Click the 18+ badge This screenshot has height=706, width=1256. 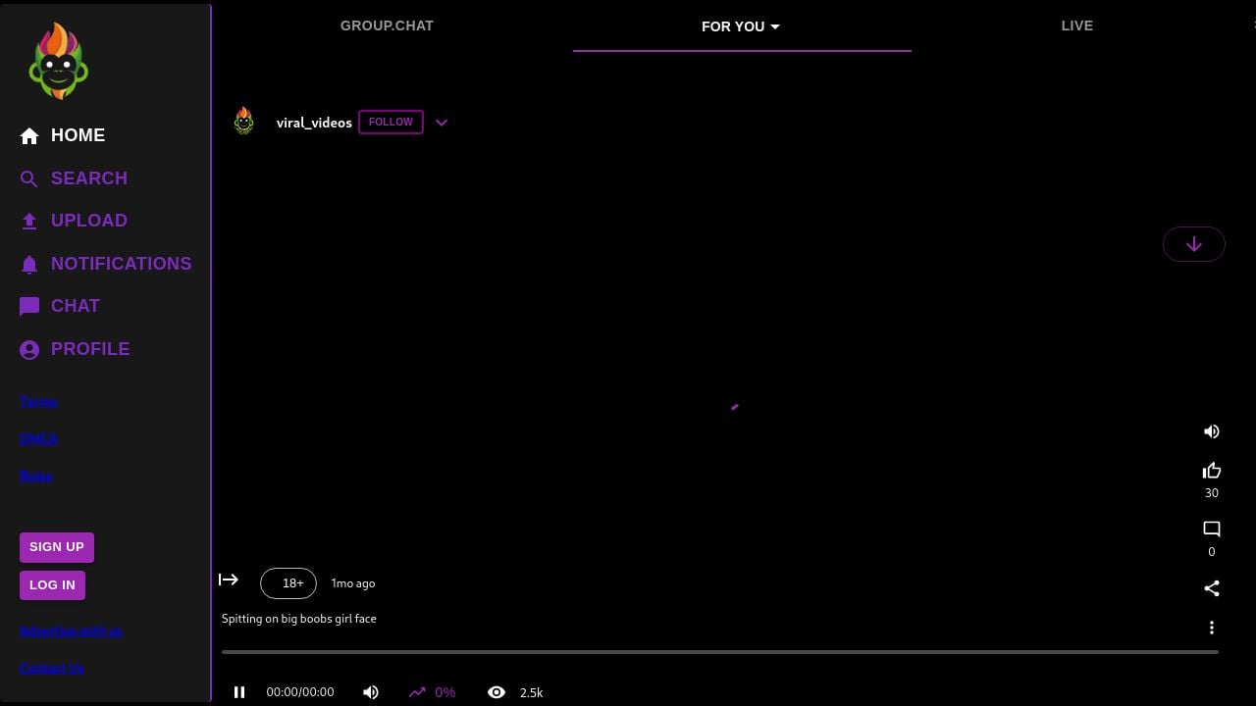[288, 582]
